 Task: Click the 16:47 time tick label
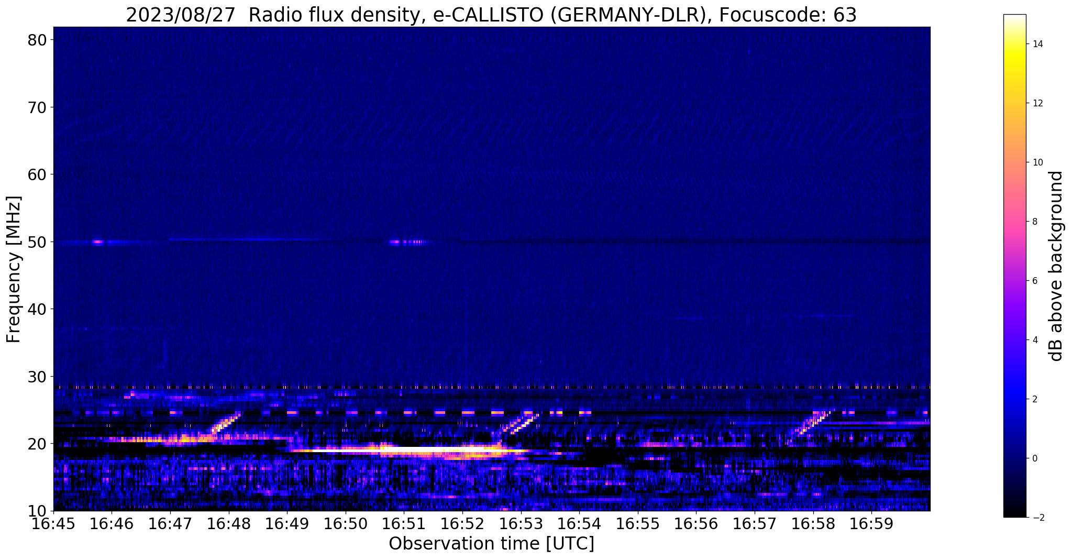point(170,524)
